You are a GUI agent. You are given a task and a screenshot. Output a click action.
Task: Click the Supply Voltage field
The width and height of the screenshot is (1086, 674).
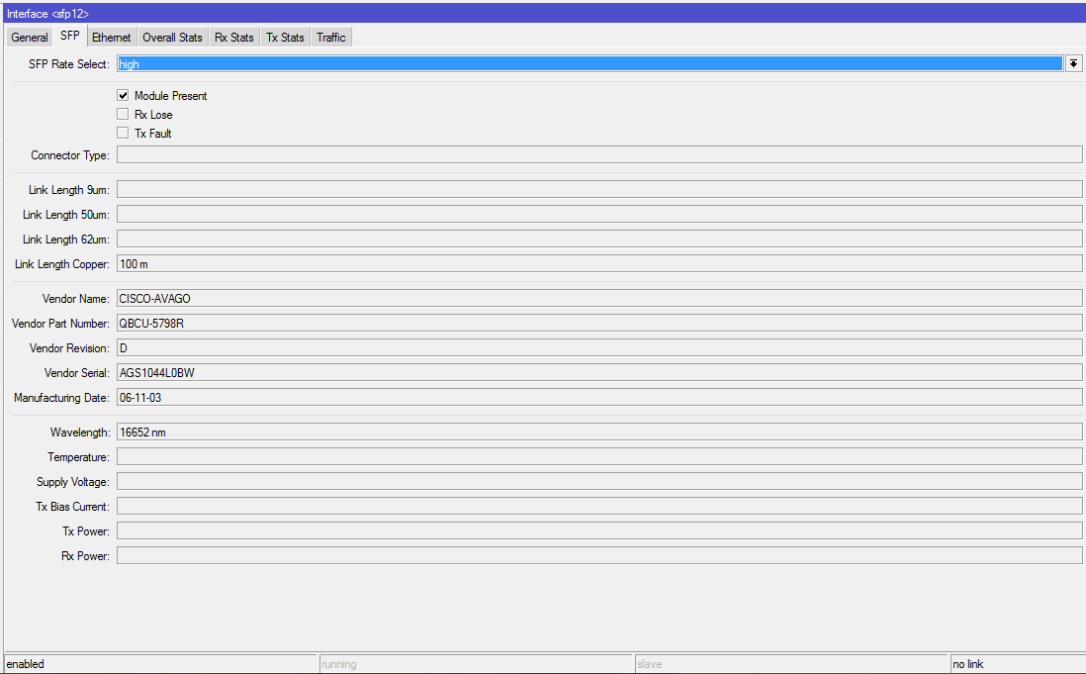599,481
